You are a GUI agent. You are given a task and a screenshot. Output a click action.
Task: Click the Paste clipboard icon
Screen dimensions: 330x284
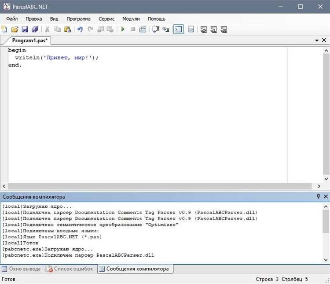(67, 30)
